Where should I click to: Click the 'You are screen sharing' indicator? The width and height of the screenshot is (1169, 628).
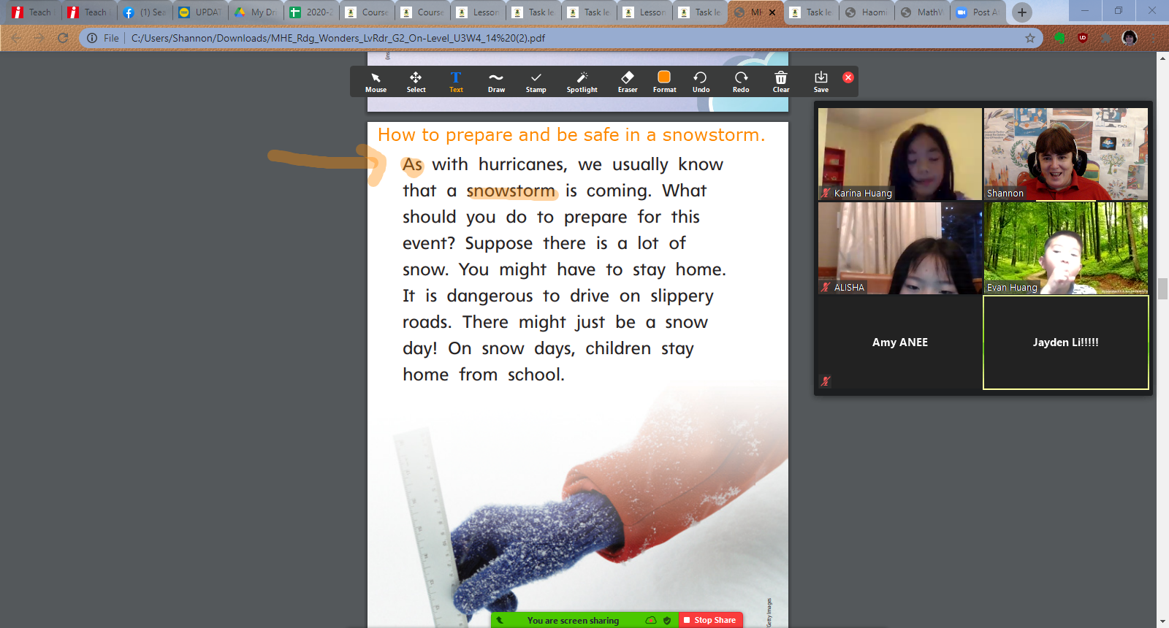(x=573, y=621)
